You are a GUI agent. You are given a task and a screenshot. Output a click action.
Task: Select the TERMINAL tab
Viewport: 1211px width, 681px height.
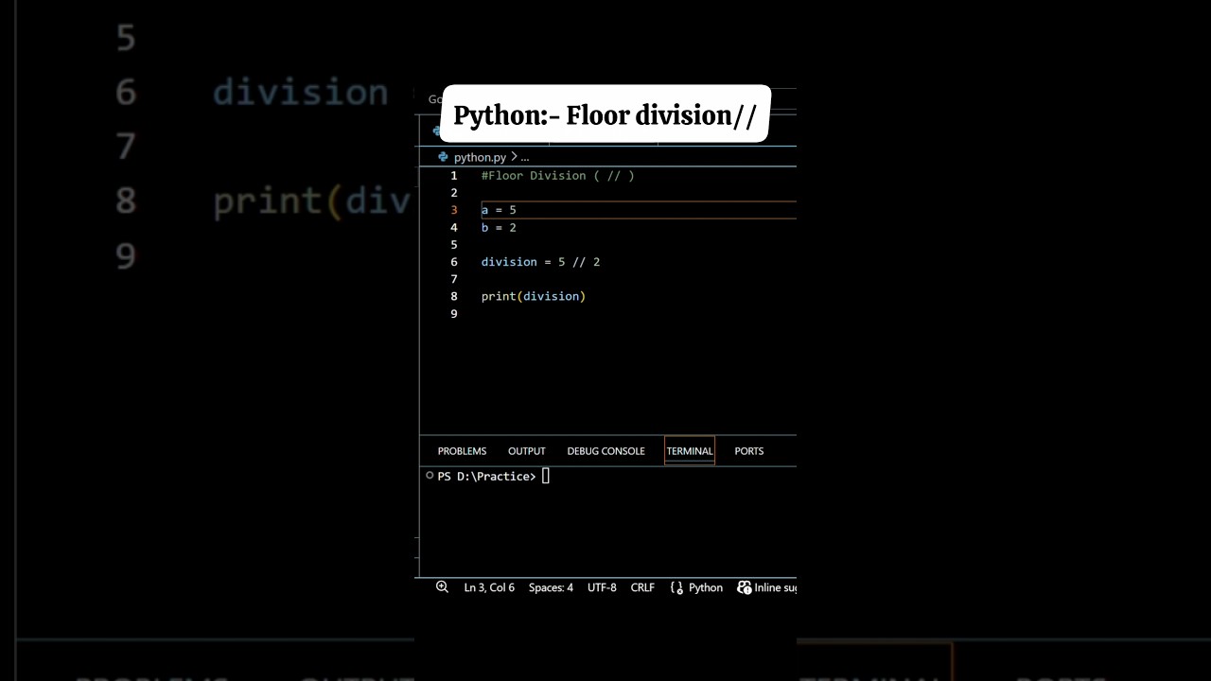(x=690, y=451)
